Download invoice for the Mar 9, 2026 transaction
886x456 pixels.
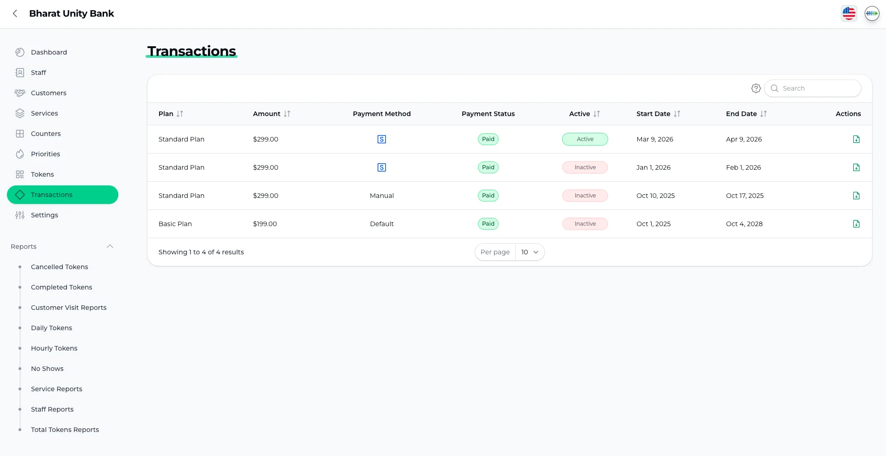[856, 139]
